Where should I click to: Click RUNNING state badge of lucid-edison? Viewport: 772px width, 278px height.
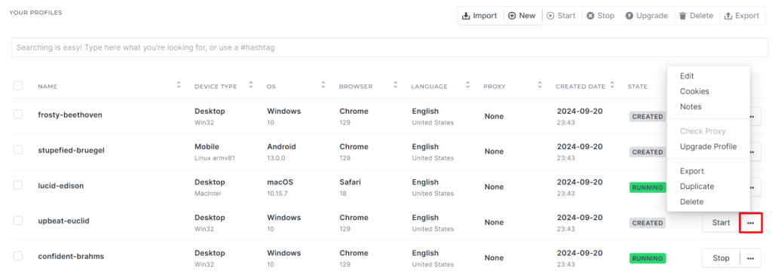pos(648,188)
